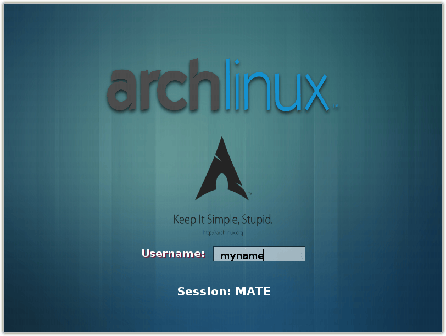Click the TM mark beside the archlinux wordmark
The image size is (446, 336).
click(x=335, y=107)
